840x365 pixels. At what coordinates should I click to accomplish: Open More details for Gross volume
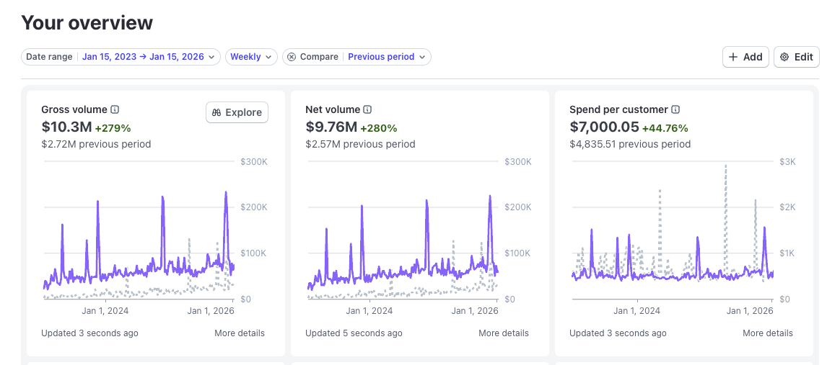240,333
